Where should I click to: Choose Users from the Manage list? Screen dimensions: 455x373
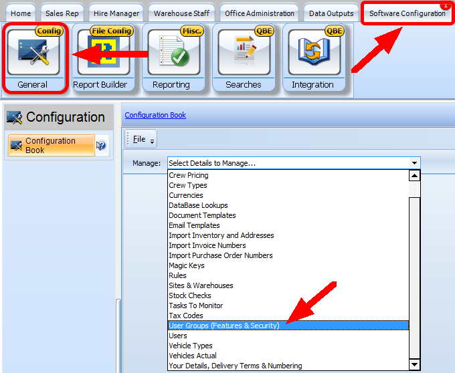point(178,336)
